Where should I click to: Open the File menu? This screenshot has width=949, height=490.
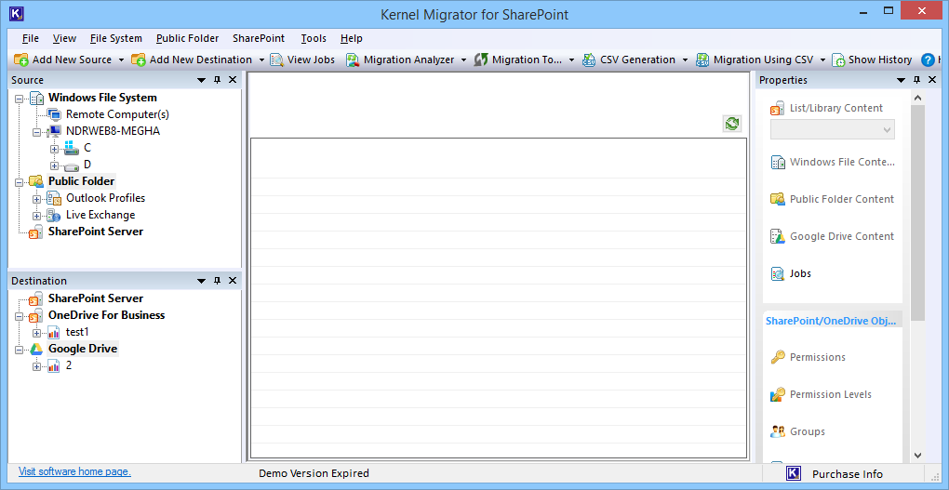click(x=31, y=38)
